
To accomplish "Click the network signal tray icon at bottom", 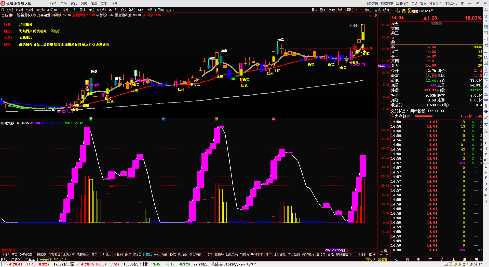I will (460, 264).
